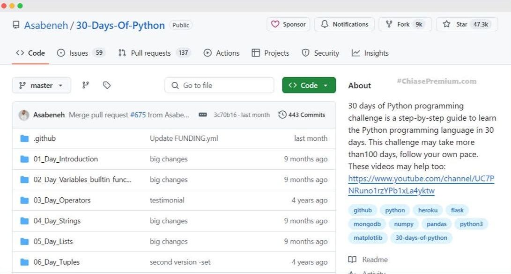Open the 06_Day_Tuples folder

[x=56, y=262]
